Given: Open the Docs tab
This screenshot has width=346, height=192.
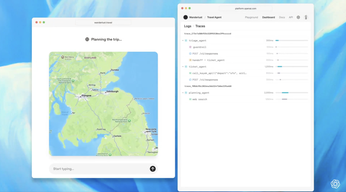Looking at the screenshot, I should (282, 17).
